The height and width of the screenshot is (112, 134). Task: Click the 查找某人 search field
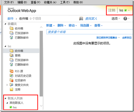click(x=91, y=19)
